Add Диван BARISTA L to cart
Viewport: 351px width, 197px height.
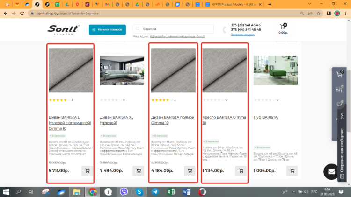(86, 170)
